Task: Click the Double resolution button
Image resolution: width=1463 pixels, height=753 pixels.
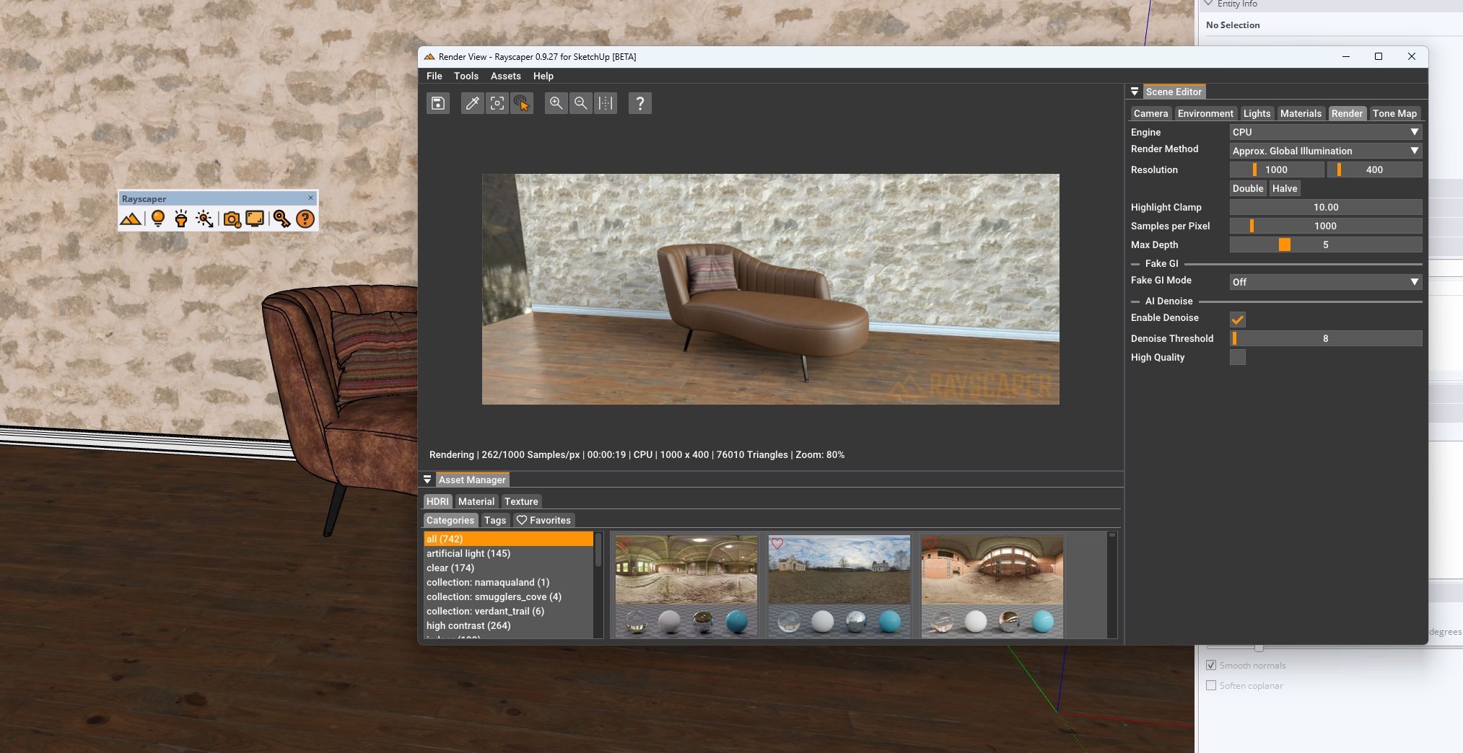Action: click(1247, 188)
